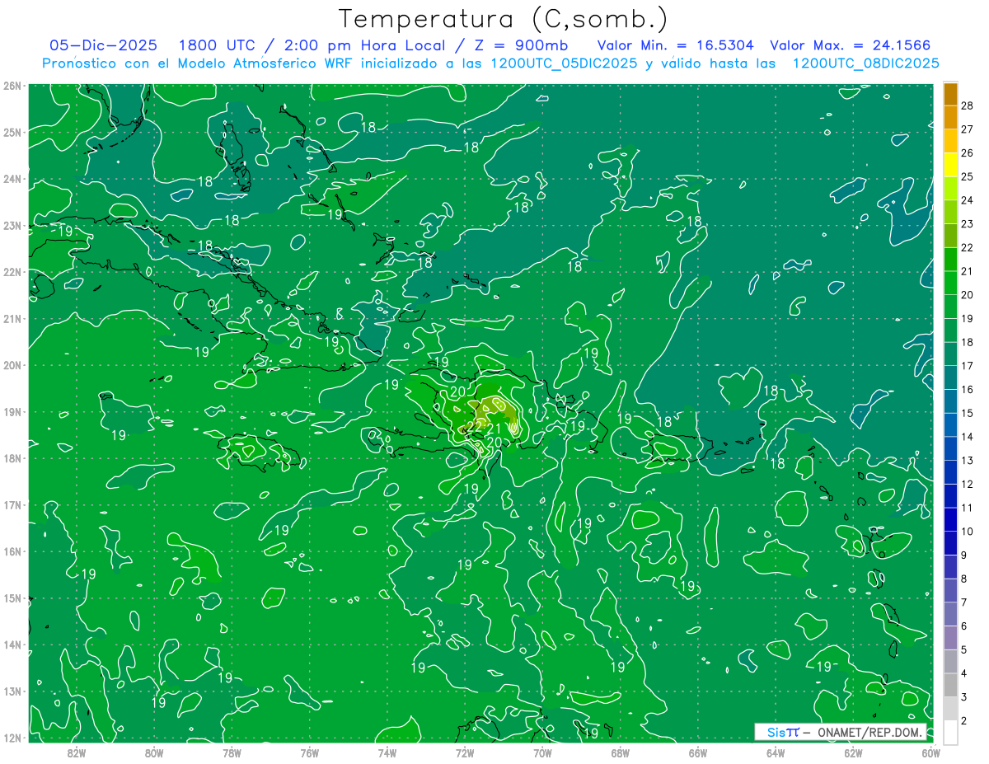The height and width of the screenshot is (764, 989).
Task: Click the "Temperatura (C,somb.)" map title
Action: (x=504, y=19)
